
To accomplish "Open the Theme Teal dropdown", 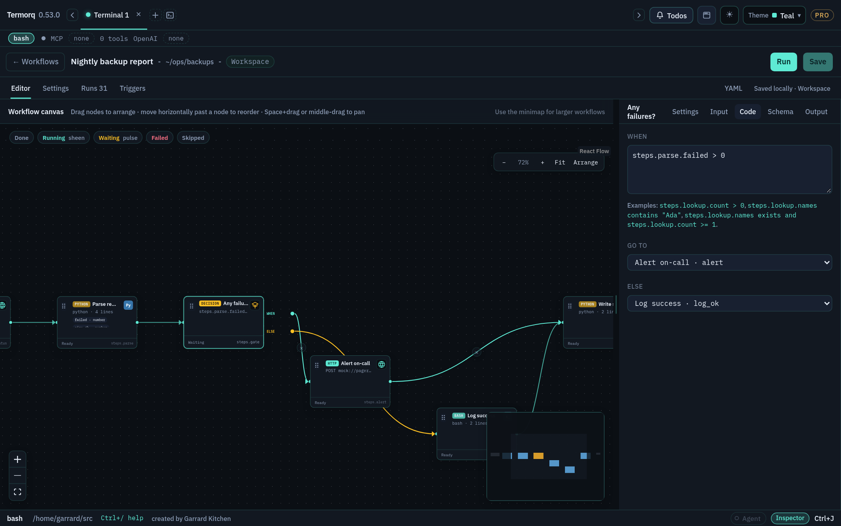I will tap(774, 15).
